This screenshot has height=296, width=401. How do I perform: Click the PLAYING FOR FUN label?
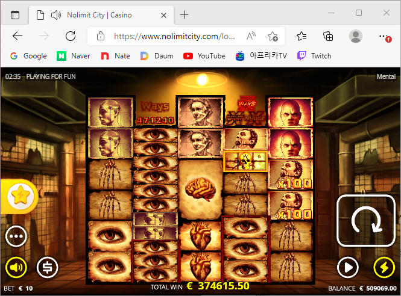pyautogui.click(x=51, y=76)
